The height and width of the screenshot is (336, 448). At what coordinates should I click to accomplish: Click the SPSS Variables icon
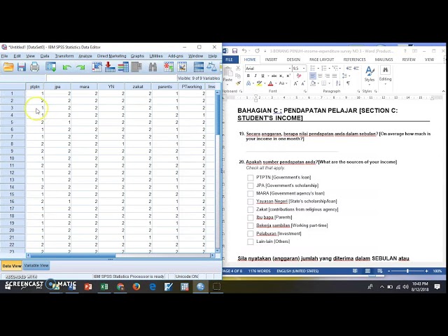(123, 67)
